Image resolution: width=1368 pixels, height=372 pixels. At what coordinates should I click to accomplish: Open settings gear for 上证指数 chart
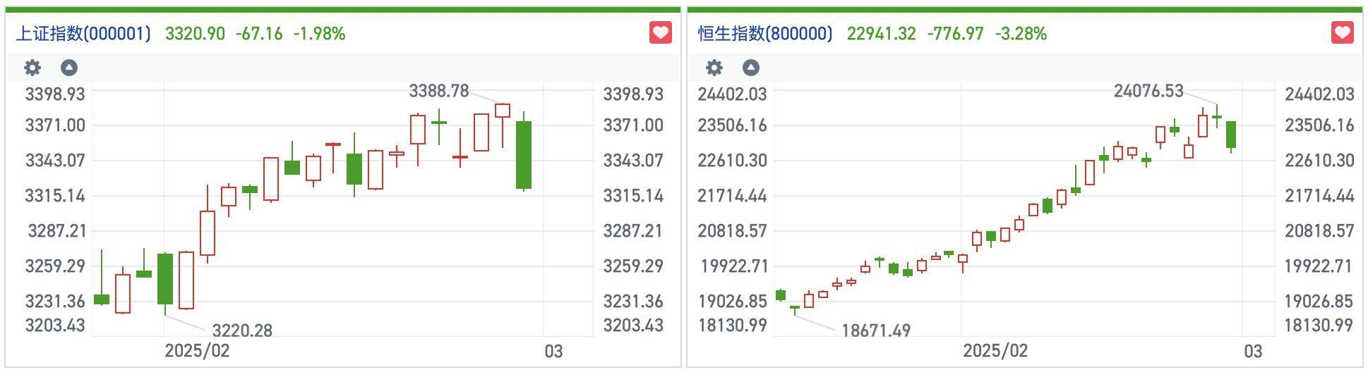pos(32,68)
